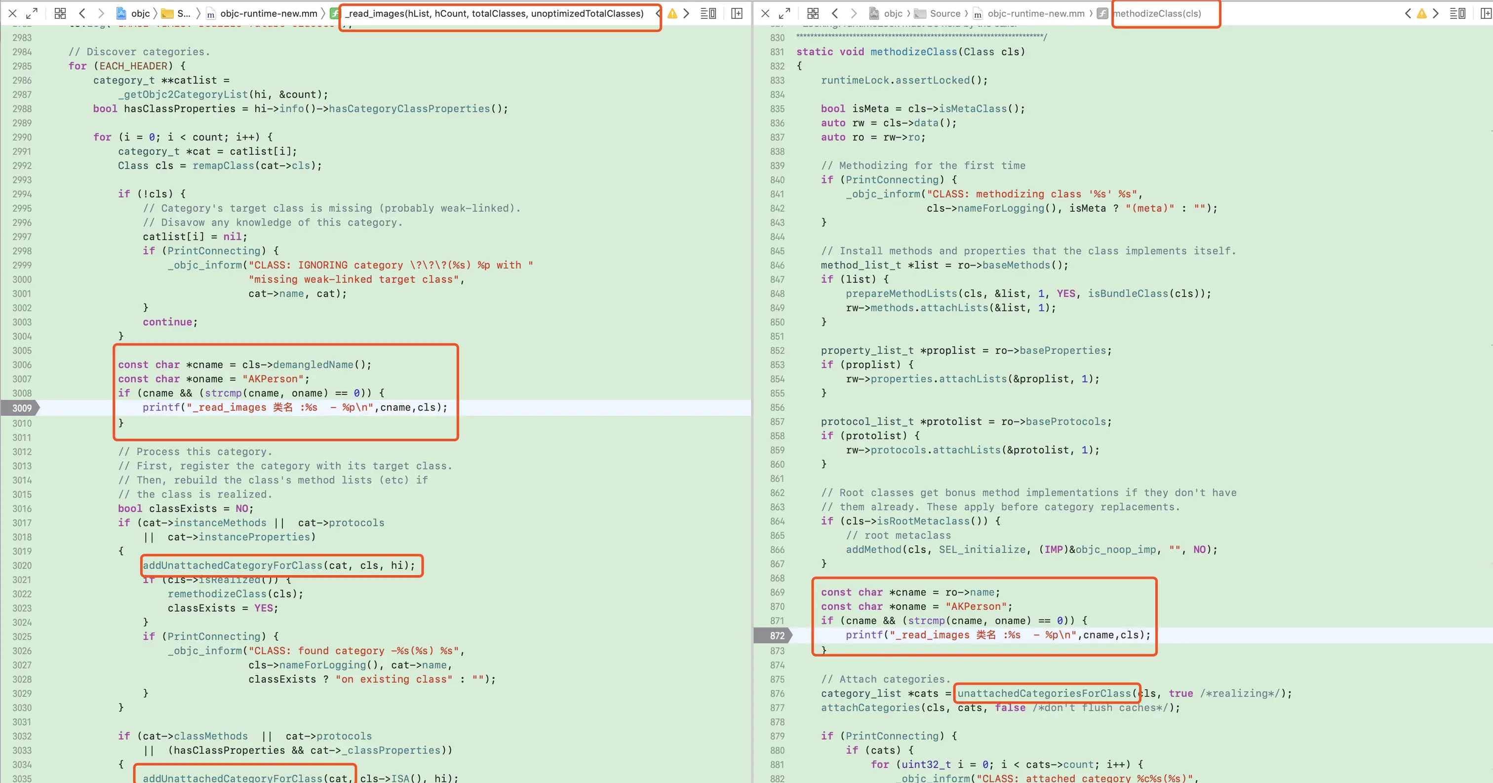The height and width of the screenshot is (783, 1493).
Task: Click line number 3020 in left gutter
Action: click(x=22, y=565)
